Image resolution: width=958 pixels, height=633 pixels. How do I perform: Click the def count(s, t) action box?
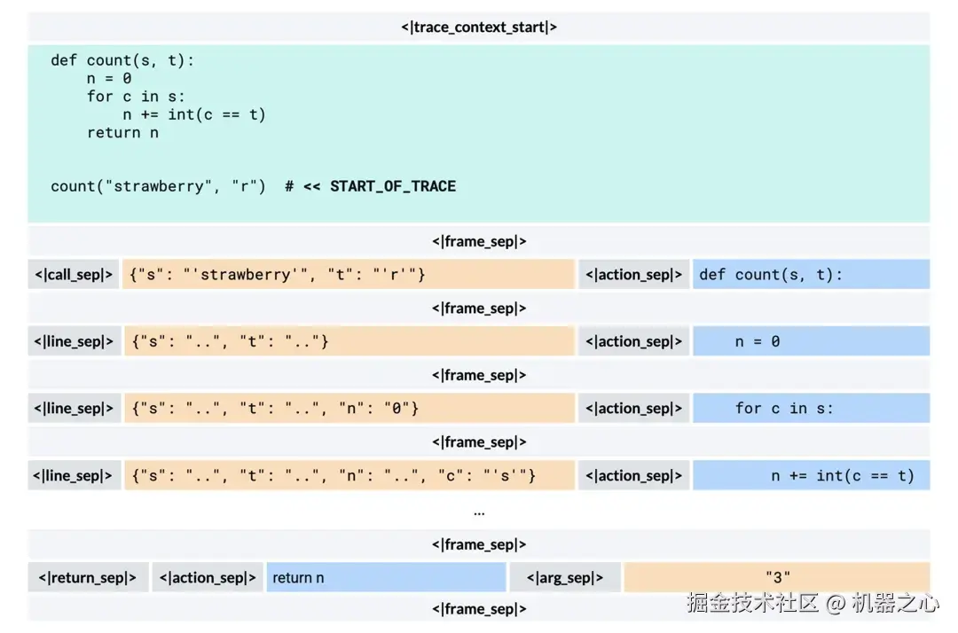[811, 275]
